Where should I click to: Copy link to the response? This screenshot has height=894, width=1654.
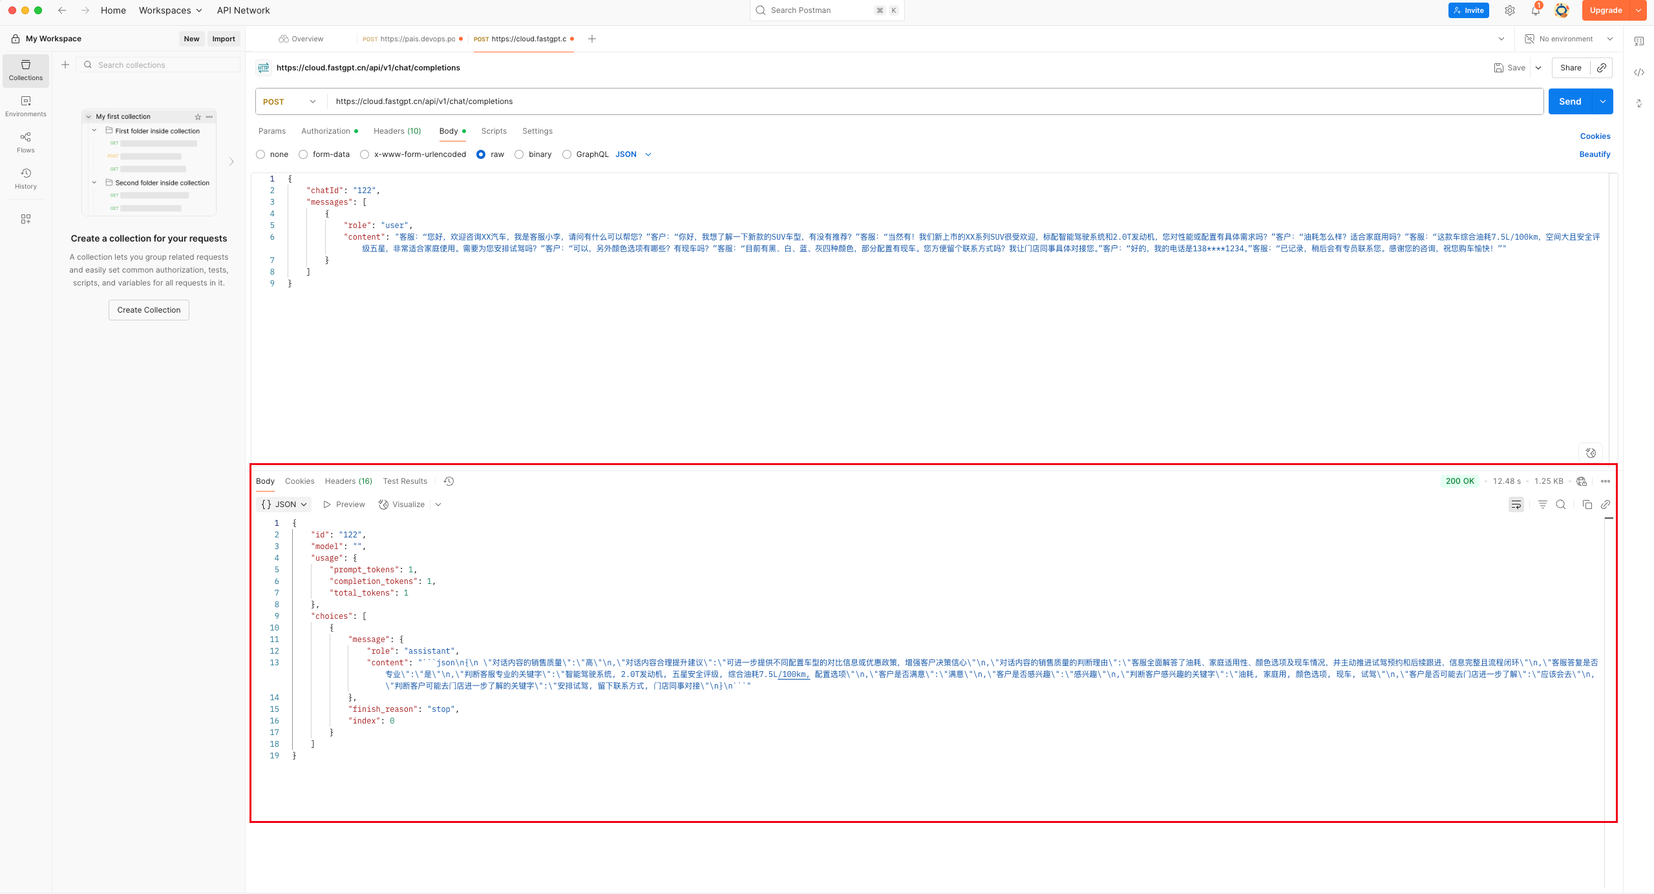(x=1606, y=504)
